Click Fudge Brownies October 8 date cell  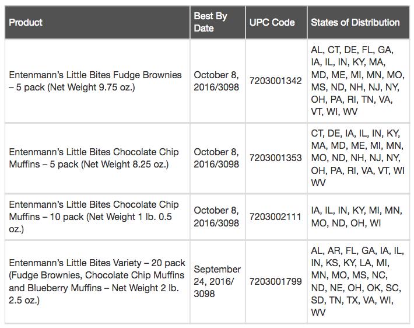pyautogui.click(x=217, y=81)
